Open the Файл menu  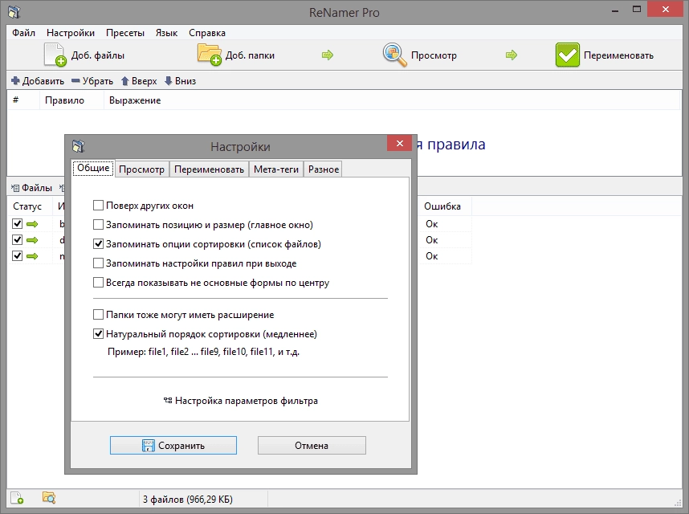tap(23, 33)
